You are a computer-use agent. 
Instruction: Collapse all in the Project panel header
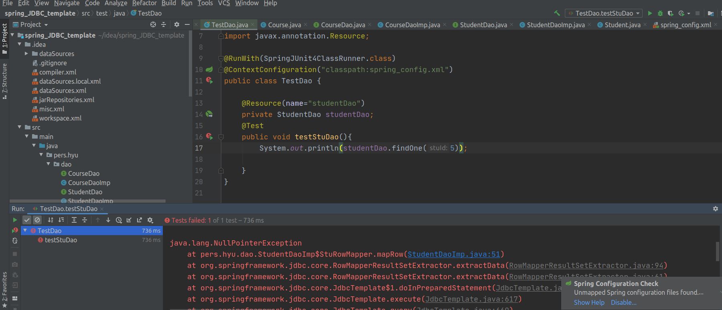(x=164, y=24)
